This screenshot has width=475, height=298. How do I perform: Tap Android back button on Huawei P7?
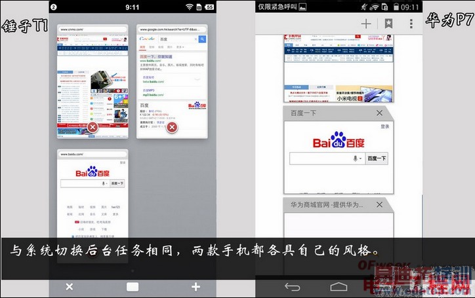click(x=292, y=286)
